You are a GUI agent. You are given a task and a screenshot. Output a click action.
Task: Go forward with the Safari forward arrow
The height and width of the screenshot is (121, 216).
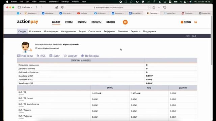pos(42,7)
